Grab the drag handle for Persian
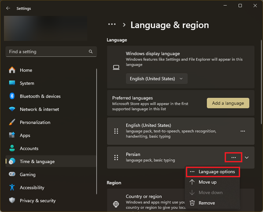Screen dimensions: 263x212 tap(116, 157)
